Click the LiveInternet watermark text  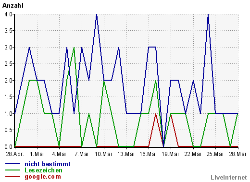tap(229, 177)
